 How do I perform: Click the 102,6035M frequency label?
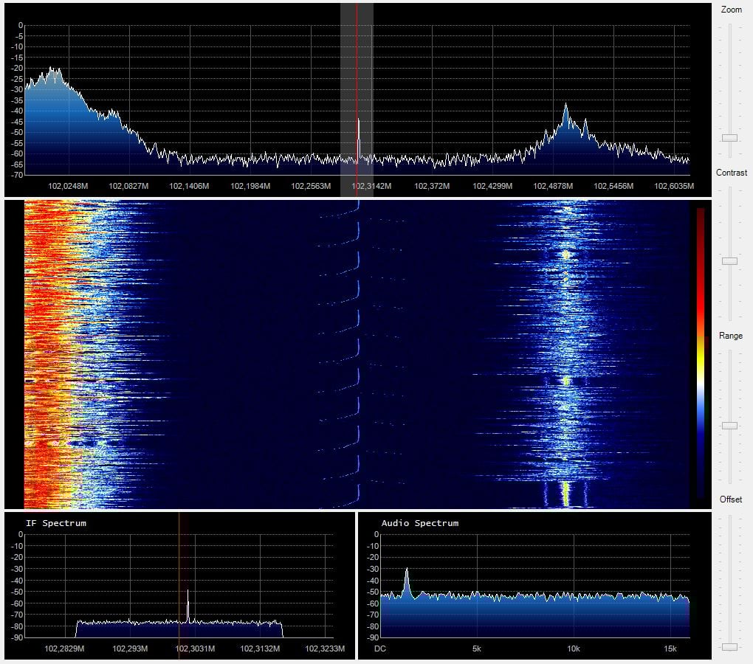674,186
